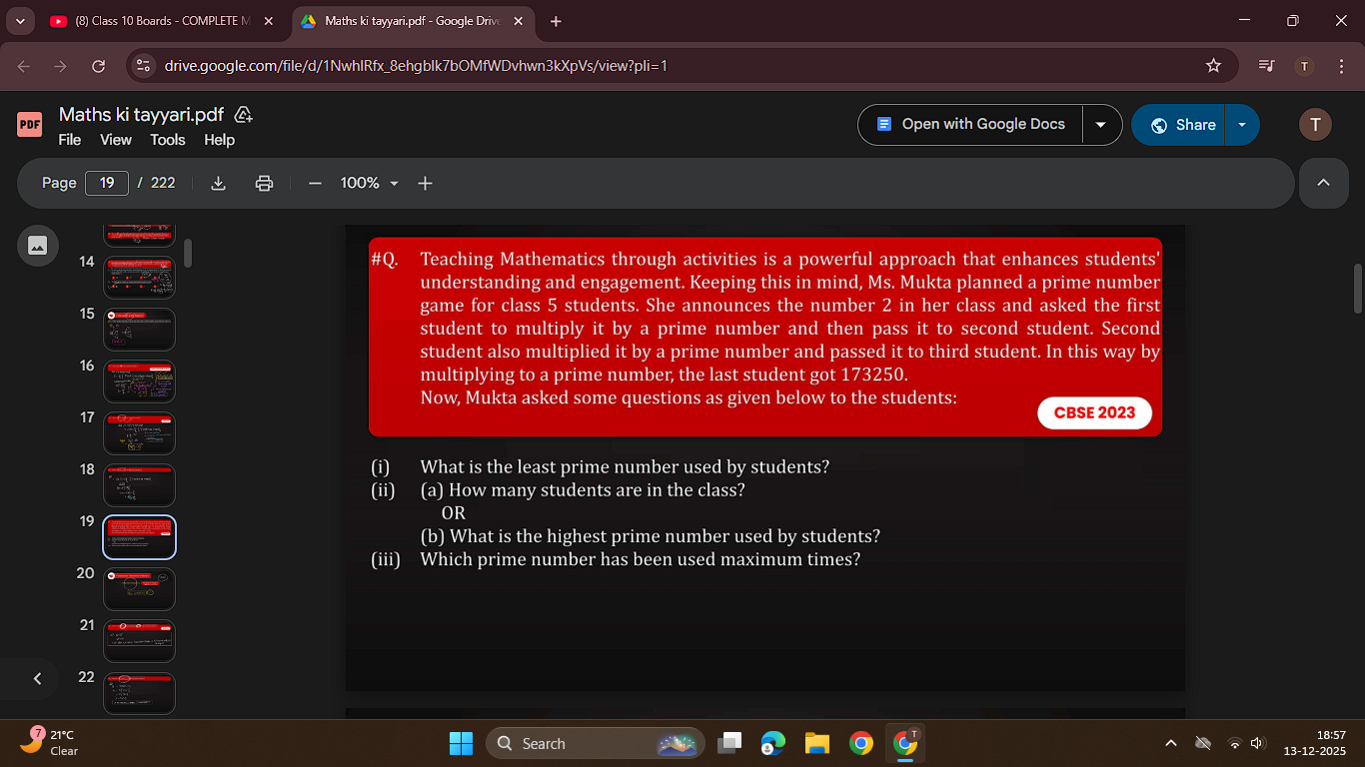Image resolution: width=1365 pixels, height=767 pixels.
Task: Click the Share button
Action: coord(1183,125)
